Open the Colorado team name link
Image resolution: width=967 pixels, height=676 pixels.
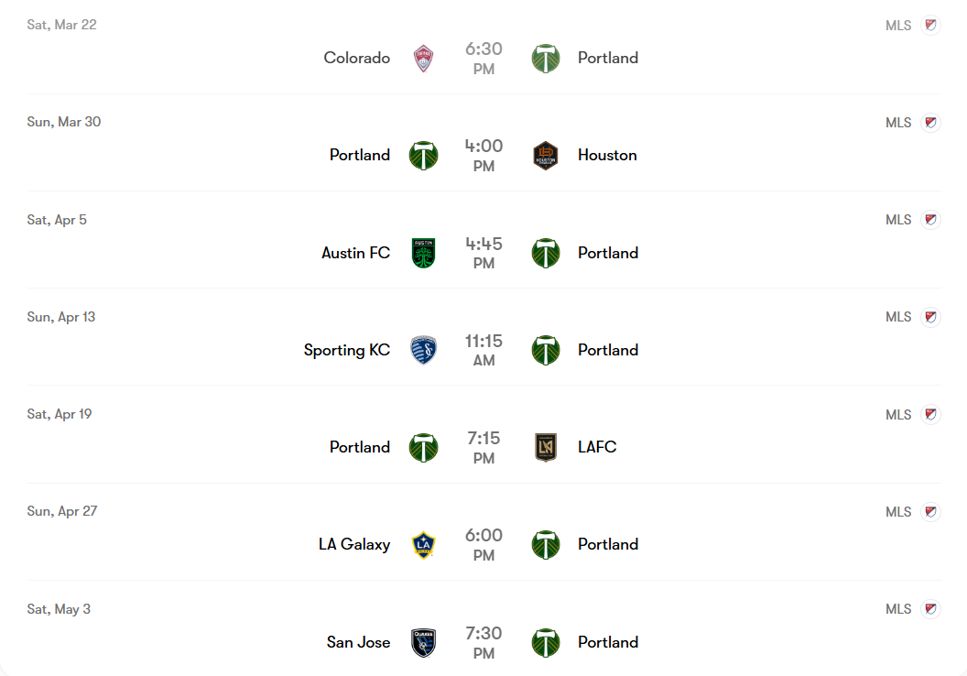357,58
